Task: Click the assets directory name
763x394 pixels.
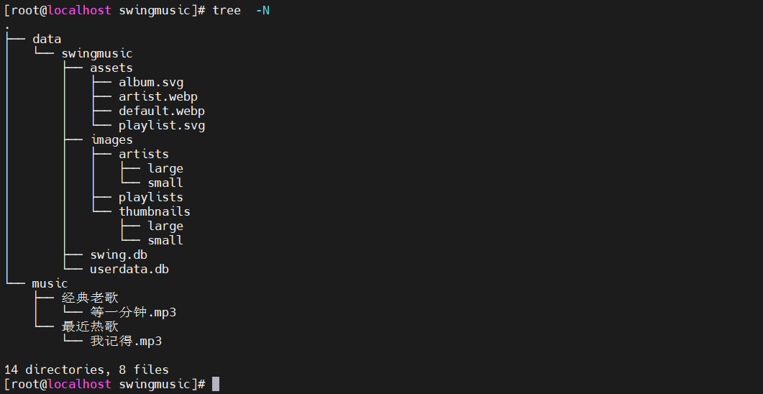Action: (111, 68)
